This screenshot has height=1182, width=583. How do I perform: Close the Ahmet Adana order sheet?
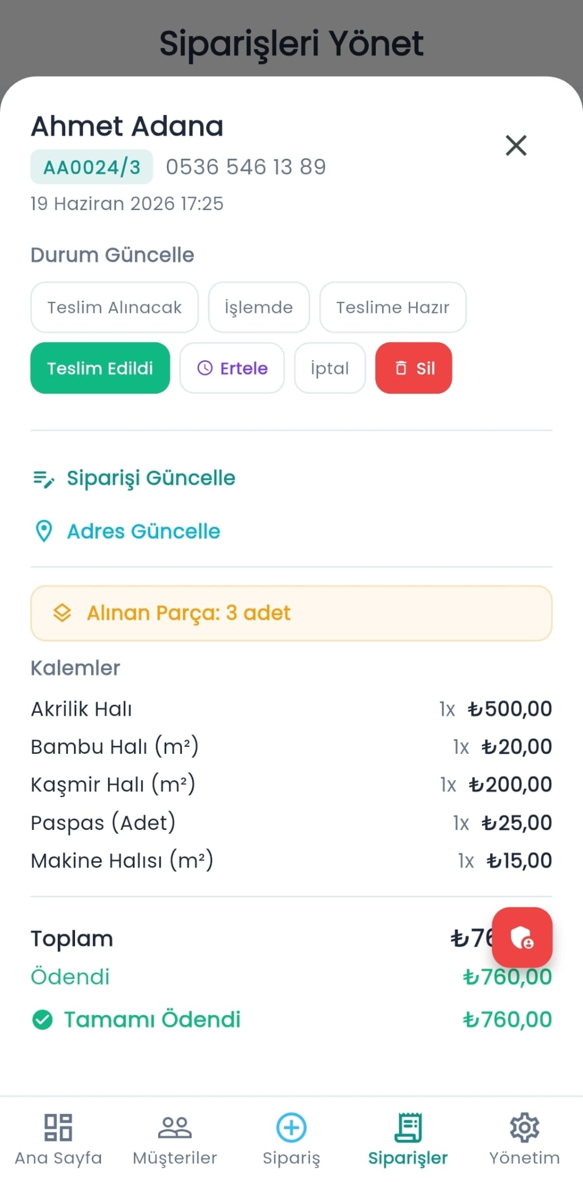click(516, 145)
